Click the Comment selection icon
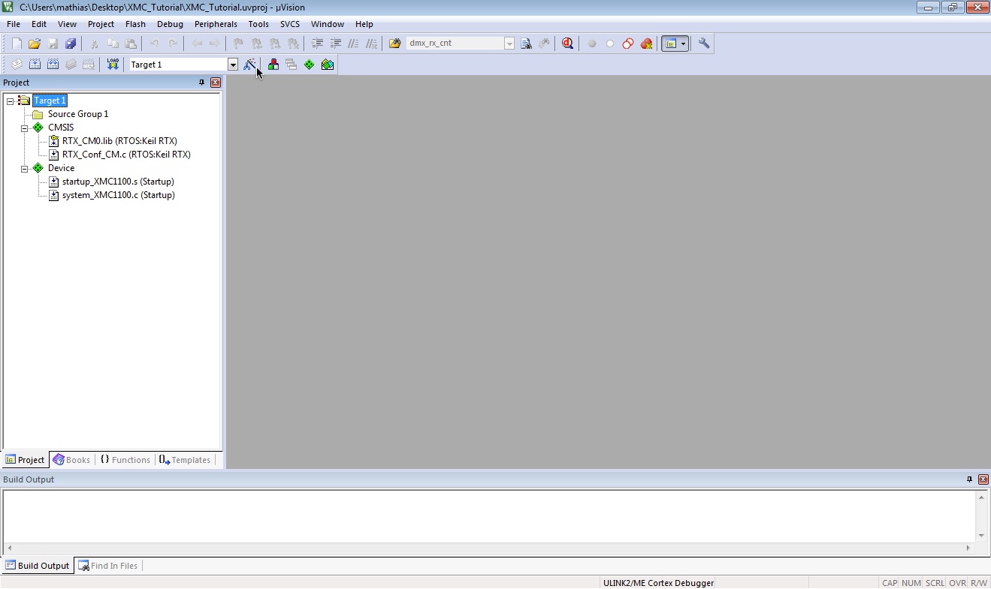 click(x=353, y=44)
